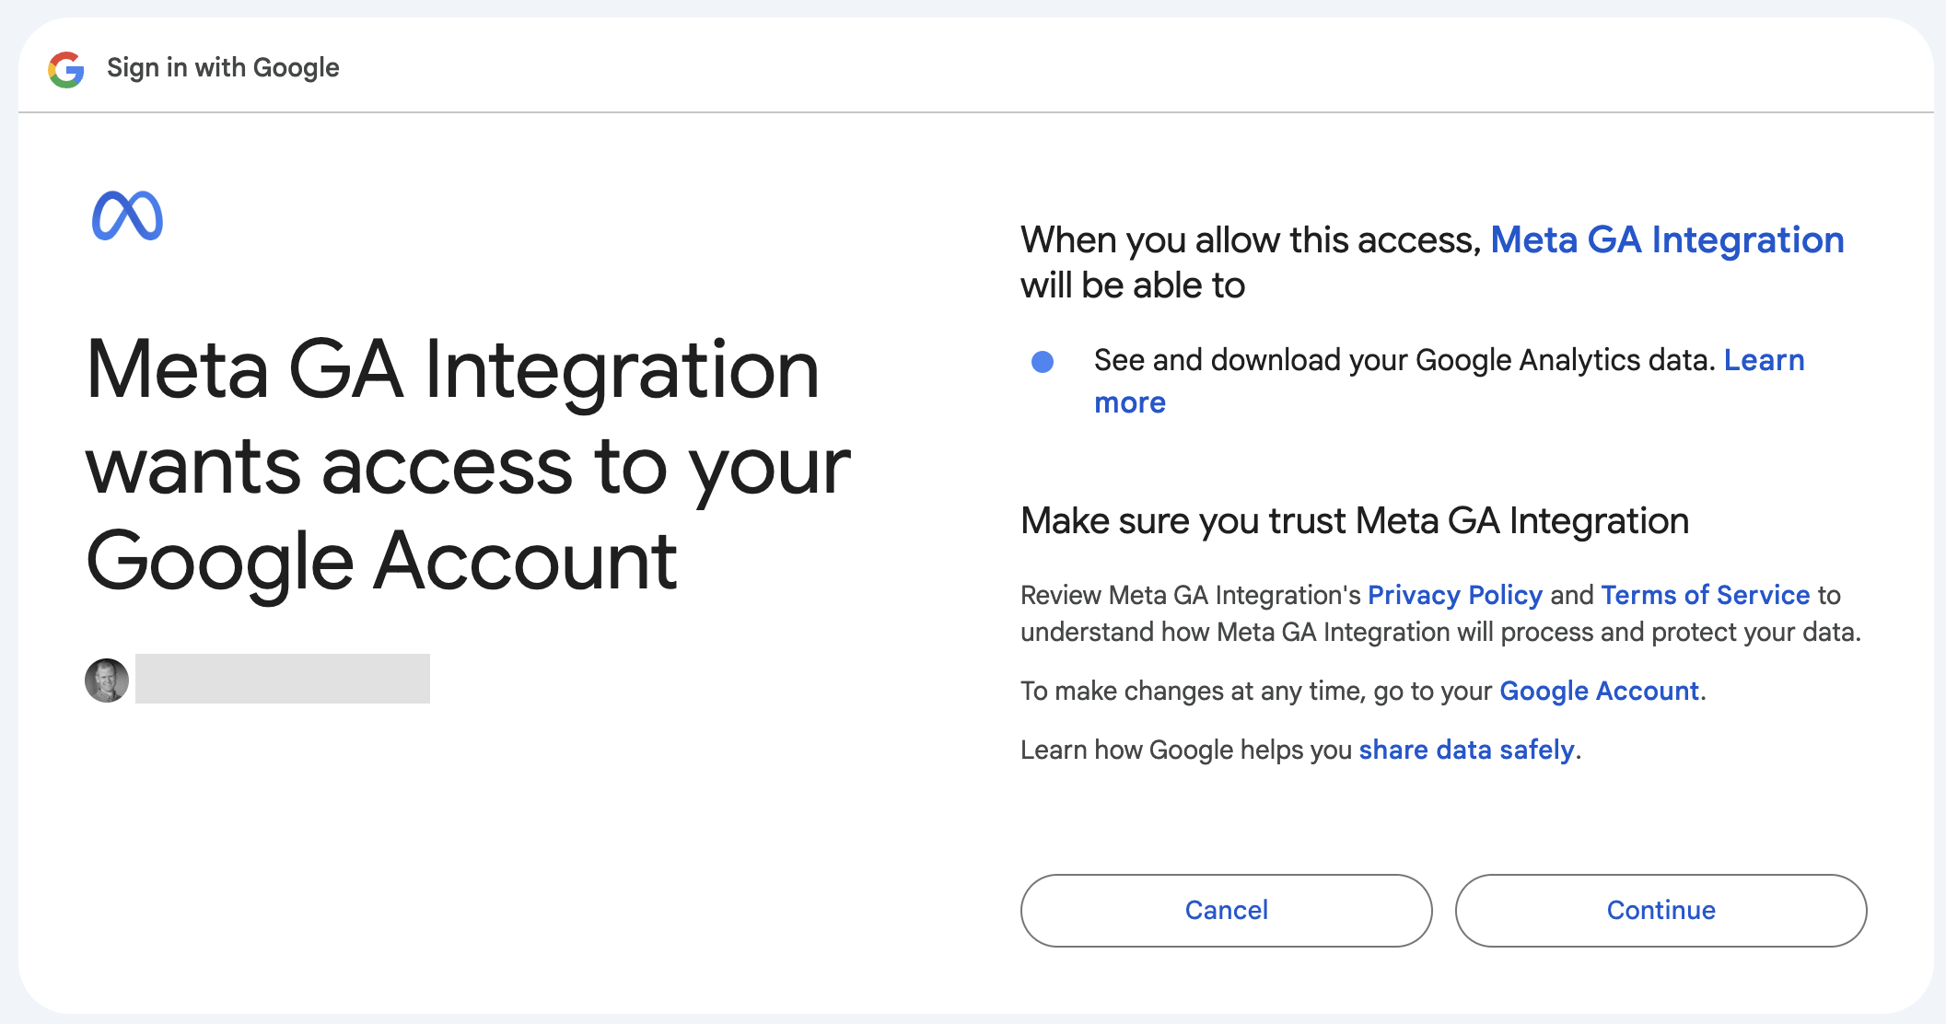
Task: Open Learn more about Analytics access
Action: 1450,381
